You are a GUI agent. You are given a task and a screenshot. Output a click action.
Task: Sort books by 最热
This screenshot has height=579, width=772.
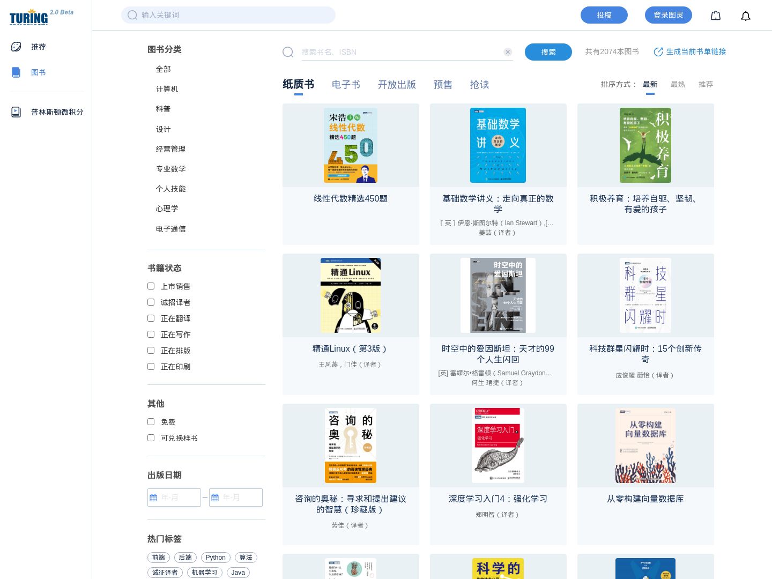pos(678,84)
